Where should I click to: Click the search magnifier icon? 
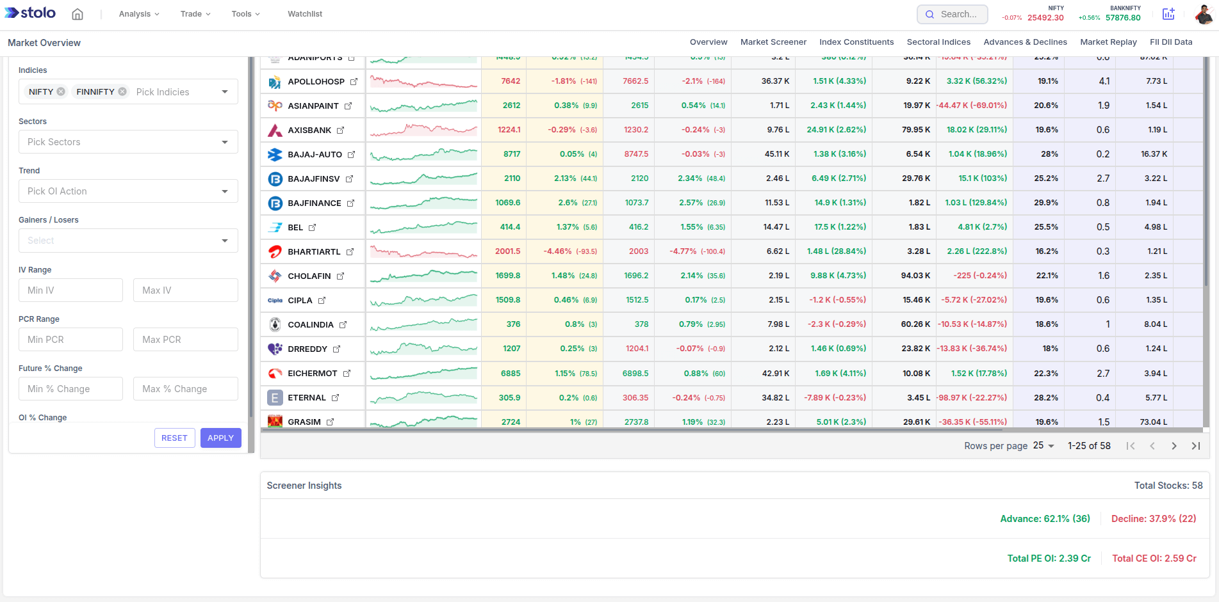point(930,14)
